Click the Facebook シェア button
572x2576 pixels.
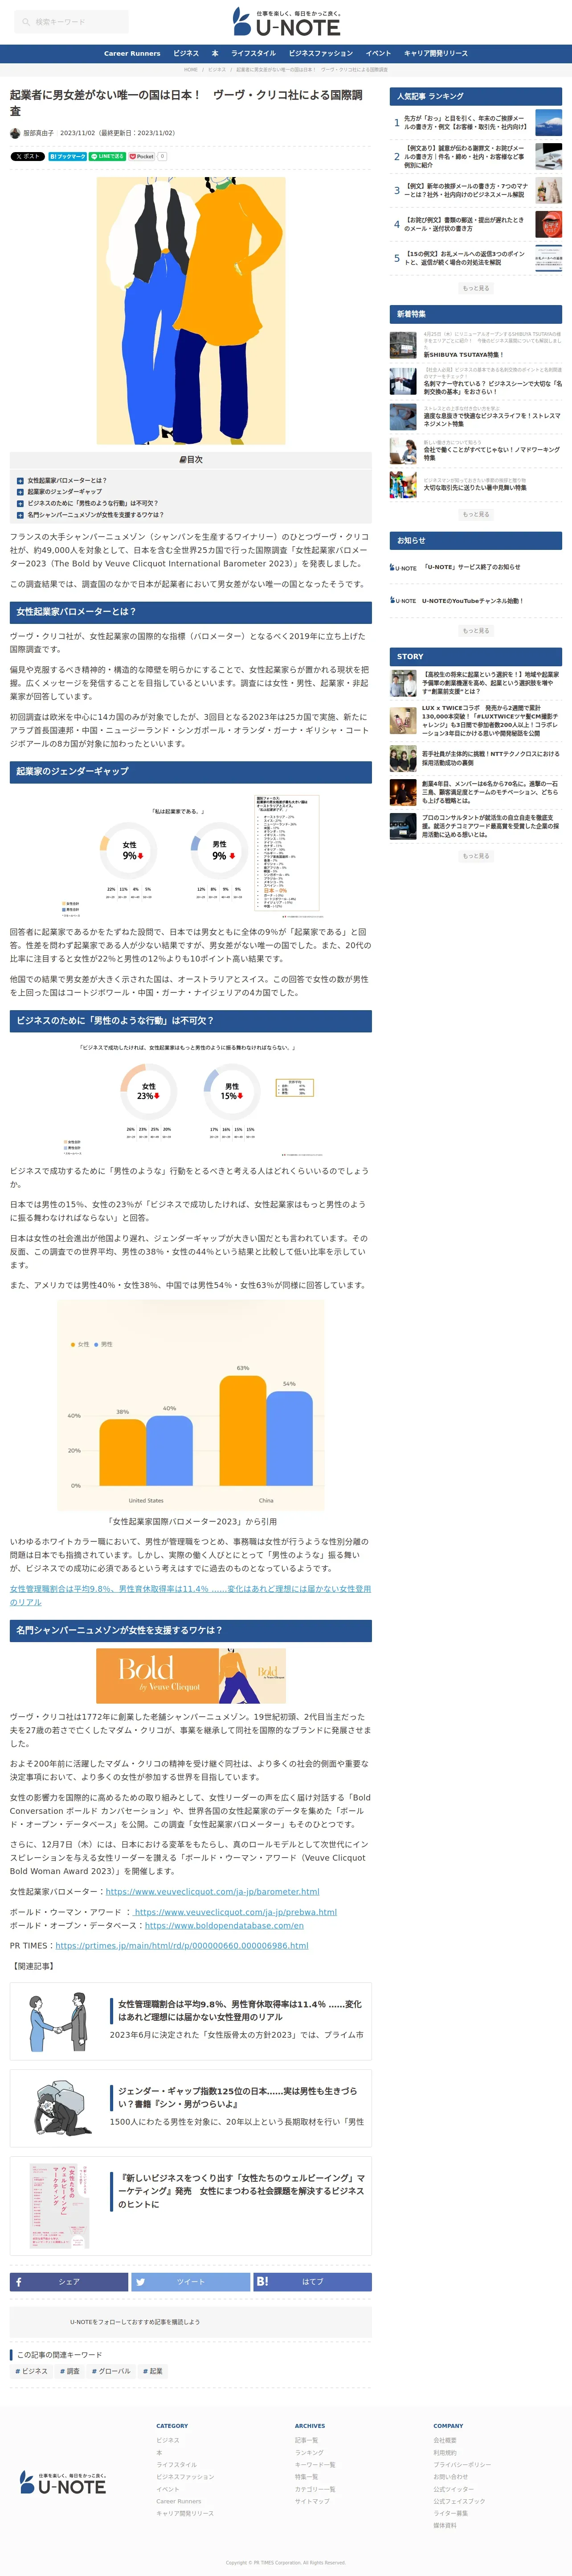click(x=69, y=2282)
